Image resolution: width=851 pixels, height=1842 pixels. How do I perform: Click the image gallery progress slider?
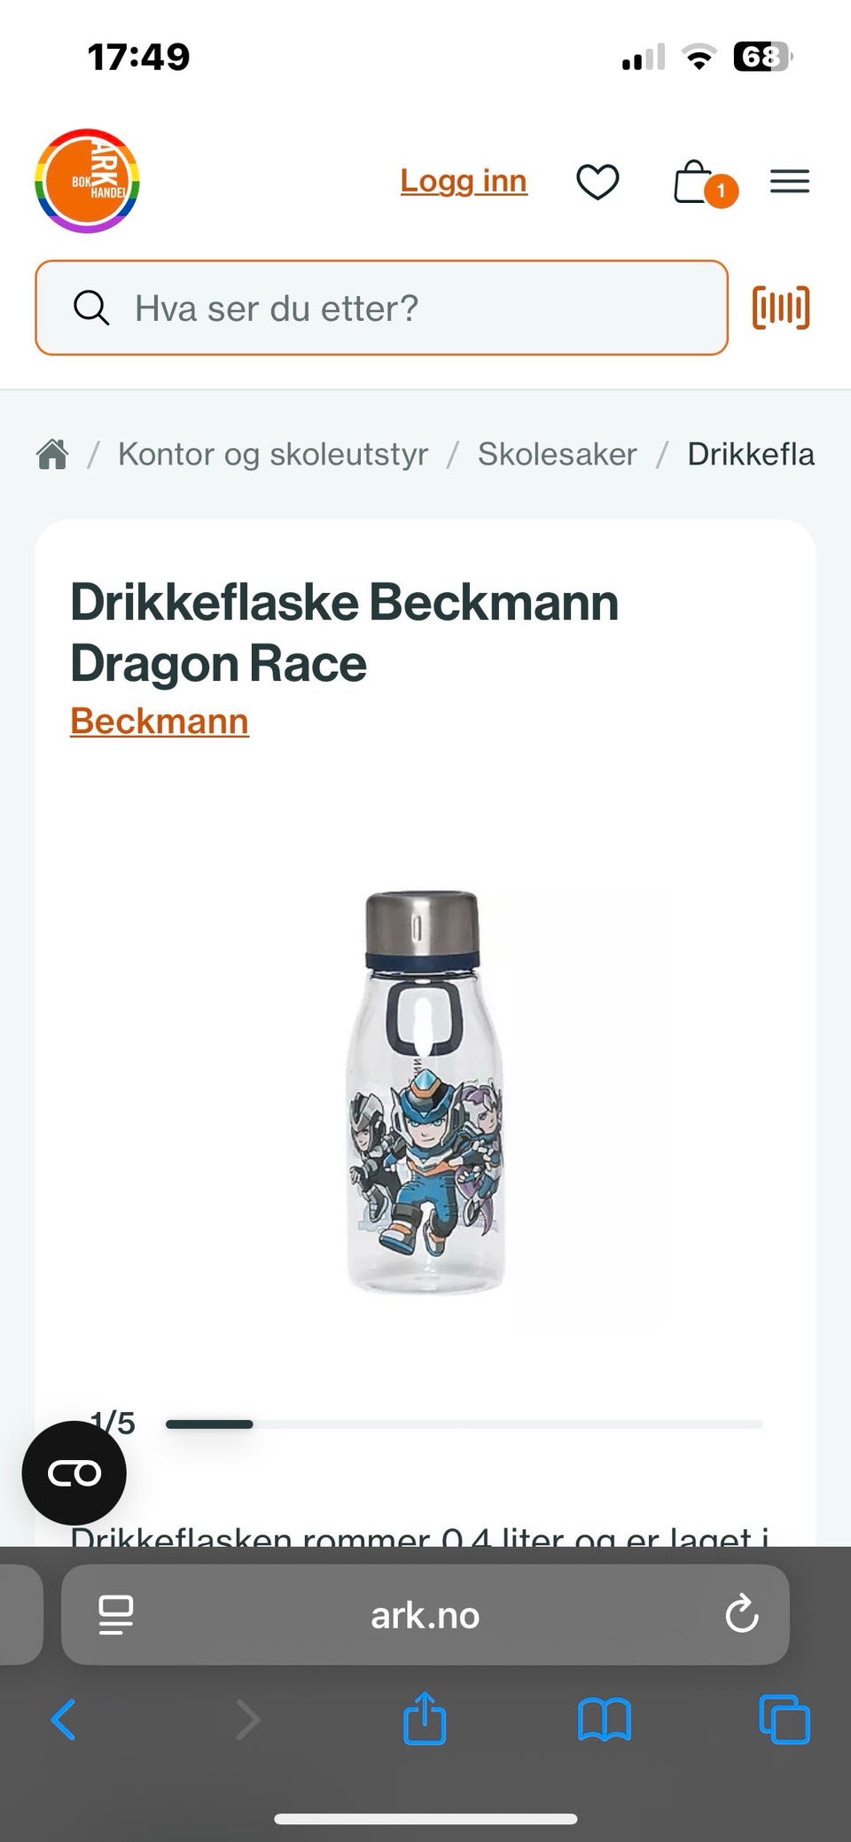(465, 1424)
